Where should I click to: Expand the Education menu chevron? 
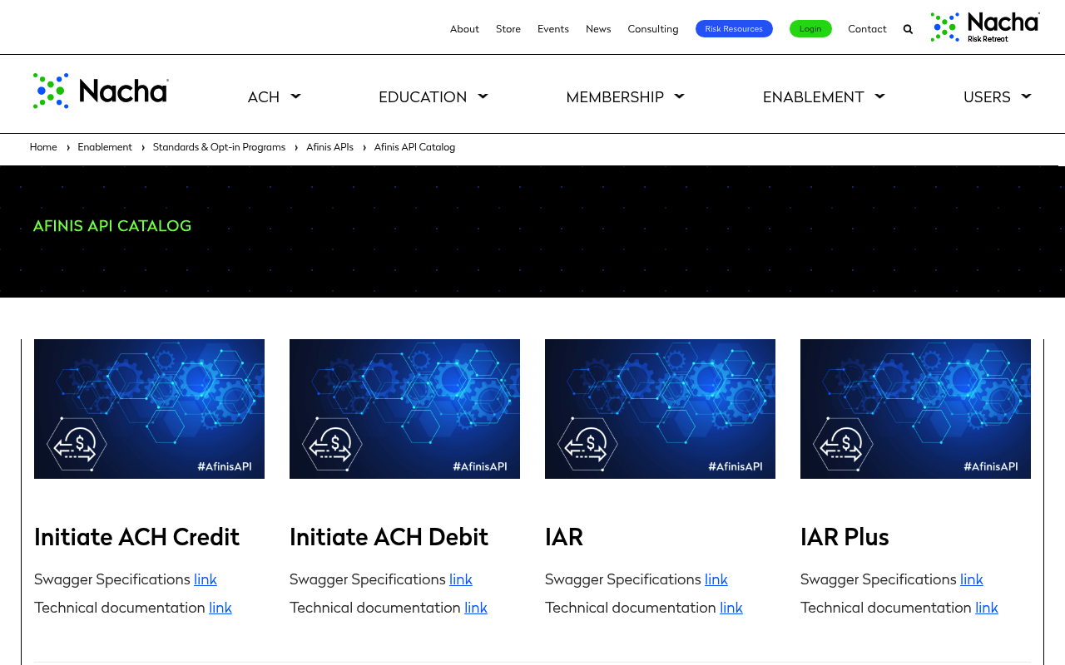point(483,96)
